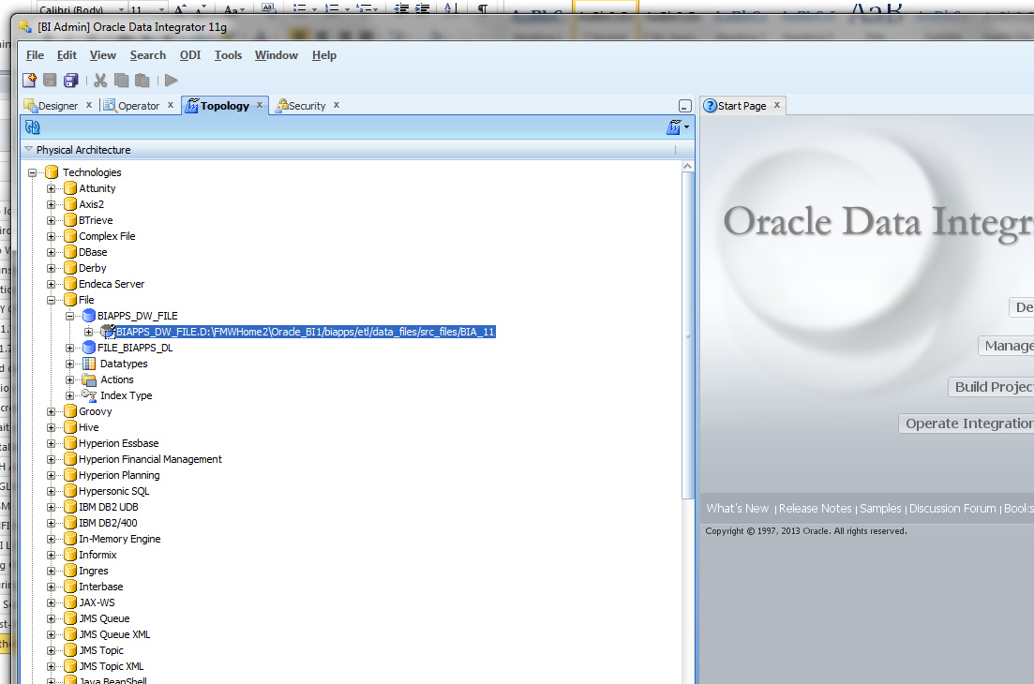Click the JMS Topic technology icon
1034x684 pixels.
(70, 650)
